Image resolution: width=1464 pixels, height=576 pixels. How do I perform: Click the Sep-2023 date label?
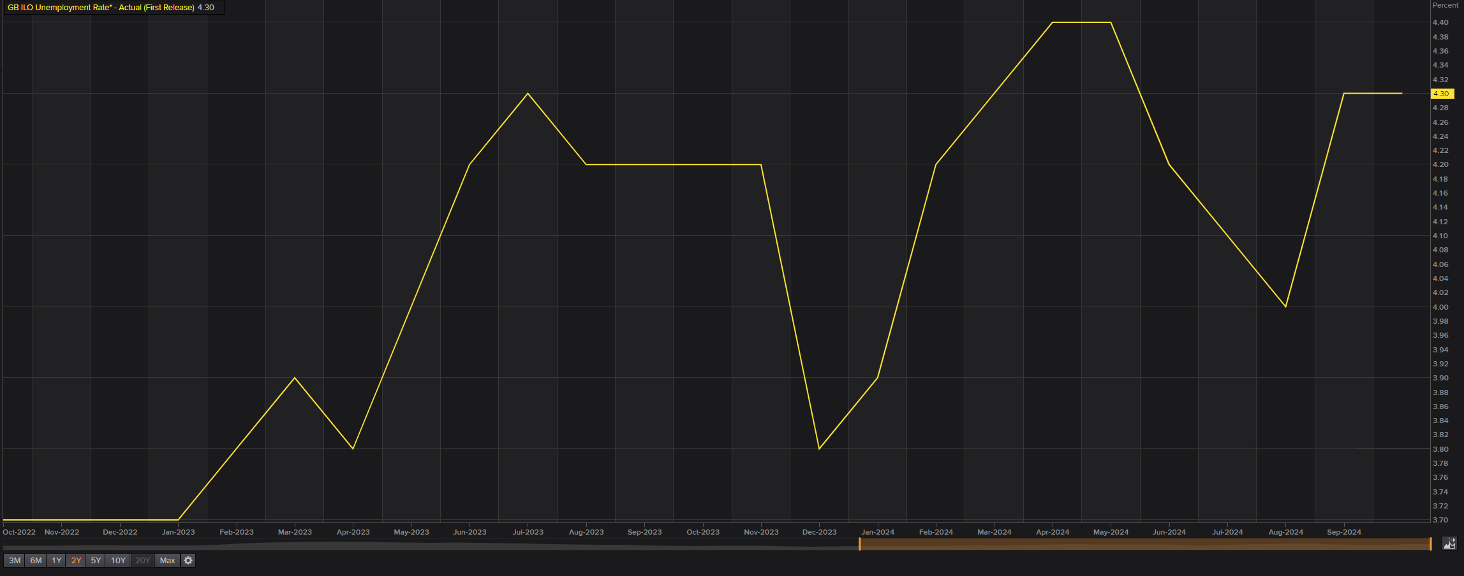pyautogui.click(x=645, y=532)
